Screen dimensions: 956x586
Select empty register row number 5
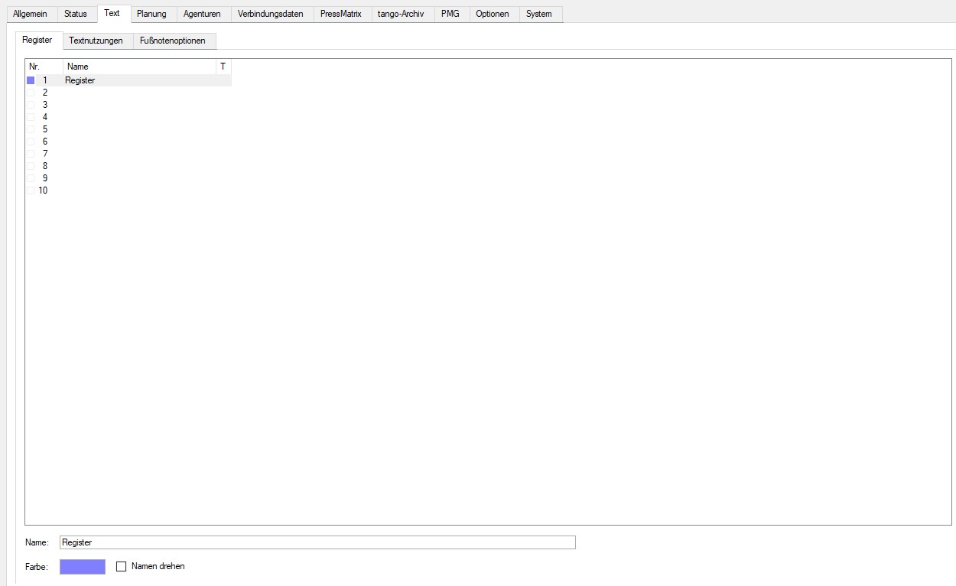[45, 129]
